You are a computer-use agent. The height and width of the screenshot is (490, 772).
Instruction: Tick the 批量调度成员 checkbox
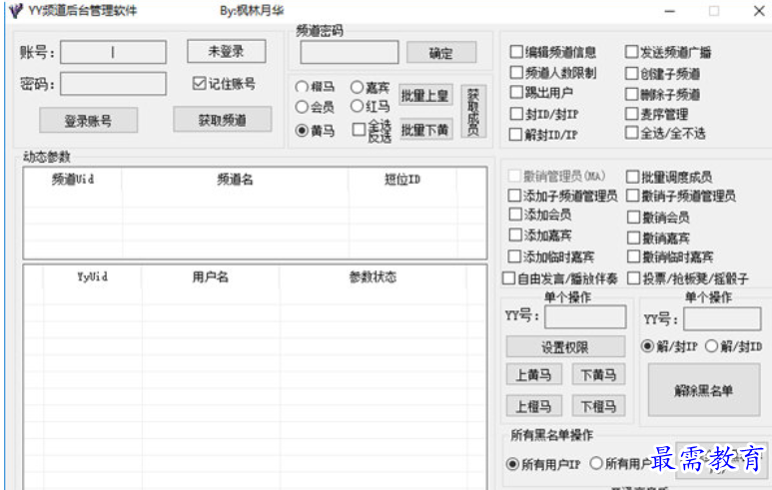pos(632,177)
